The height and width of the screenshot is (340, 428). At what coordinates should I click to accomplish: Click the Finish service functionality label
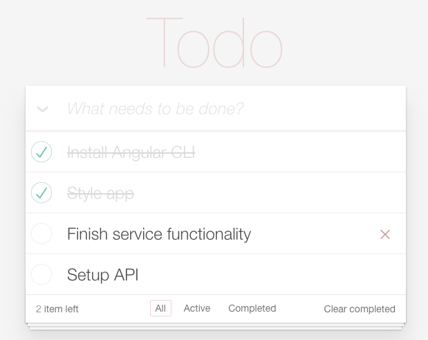pos(159,234)
